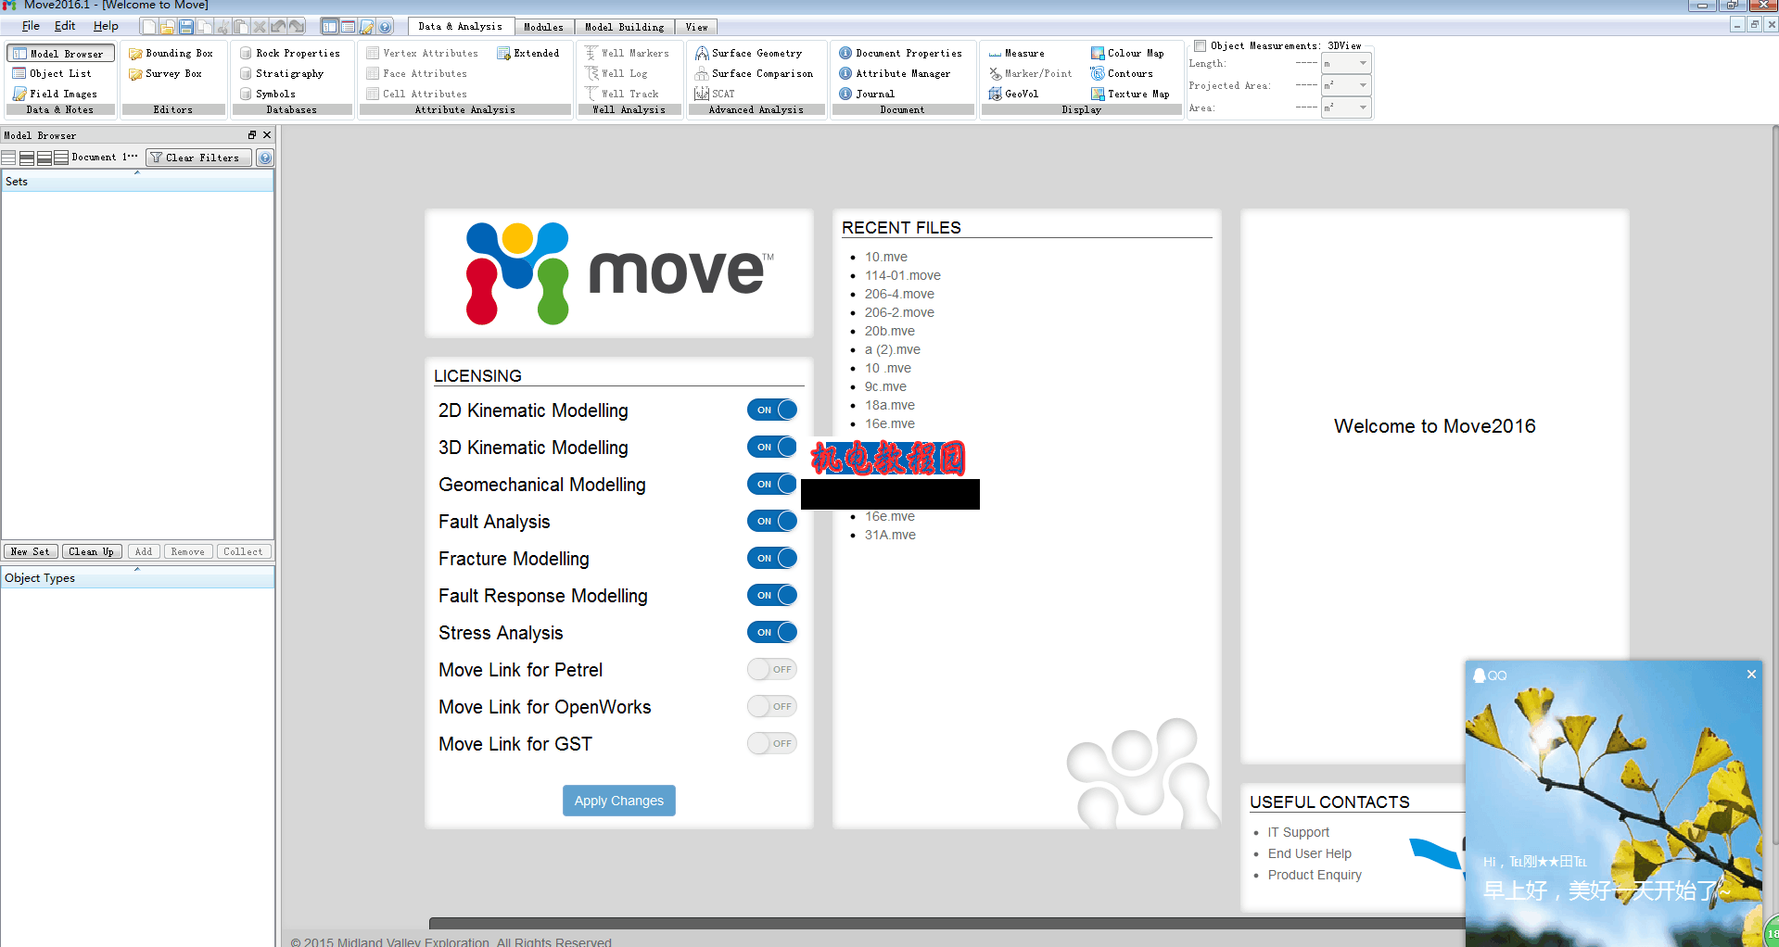Screen dimensions: 1779x947
Task: Check Object Measurements 3DView checkbox
Action: tap(1200, 45)
